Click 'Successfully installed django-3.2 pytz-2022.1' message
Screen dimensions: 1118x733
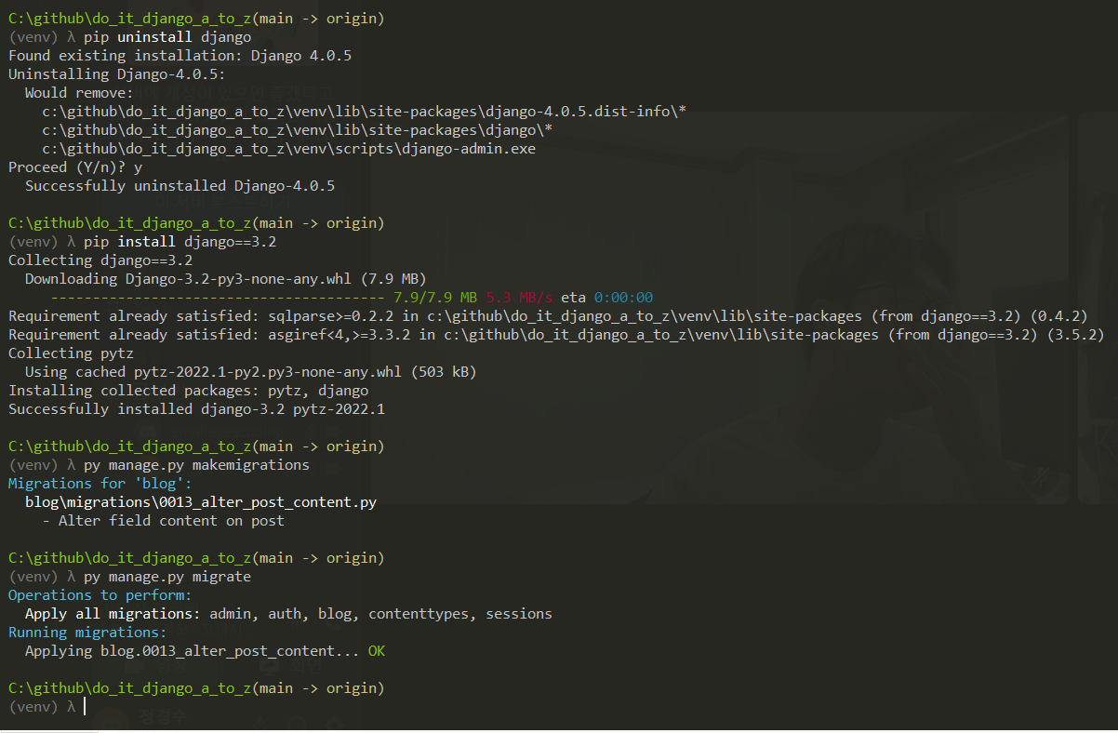click(x=196, y=409)
